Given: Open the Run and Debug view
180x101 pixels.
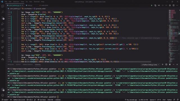Looking at the screenshot, I should (3, 24).
